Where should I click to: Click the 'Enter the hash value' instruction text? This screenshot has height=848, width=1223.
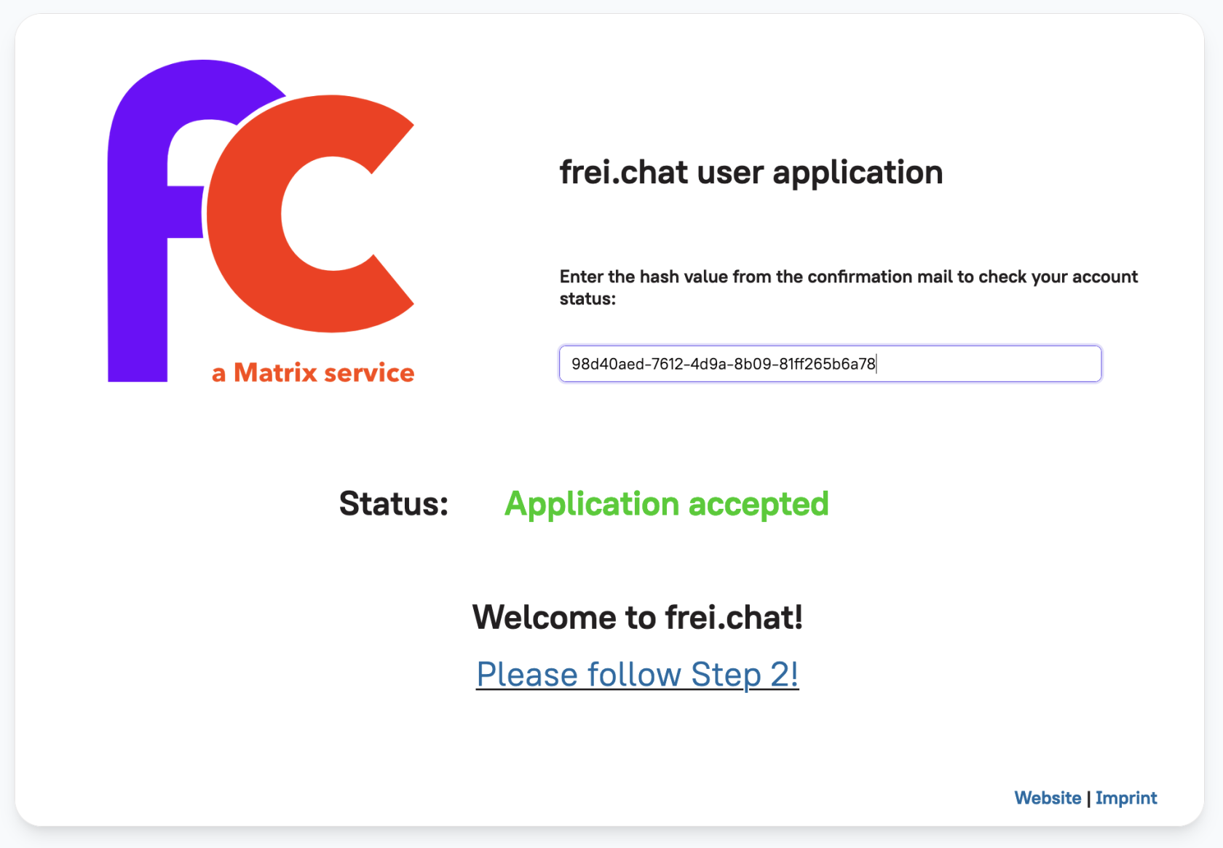[849, 288]
